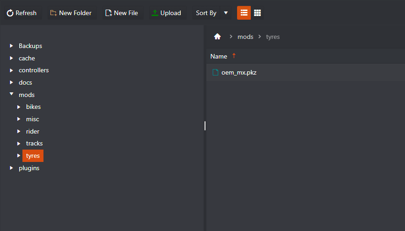Open Backups in the tree
The width and height of the screenshot is (405, 231).
(x=30, y=46)
